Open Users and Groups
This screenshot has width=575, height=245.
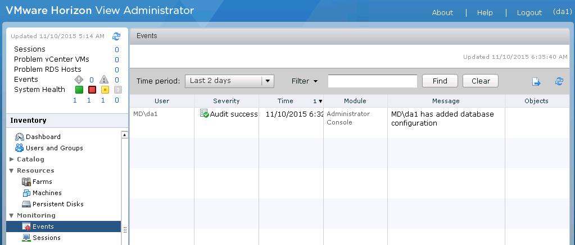(54, 148)
